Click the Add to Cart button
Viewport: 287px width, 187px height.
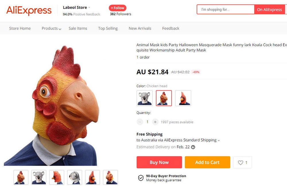coord(207,162)
